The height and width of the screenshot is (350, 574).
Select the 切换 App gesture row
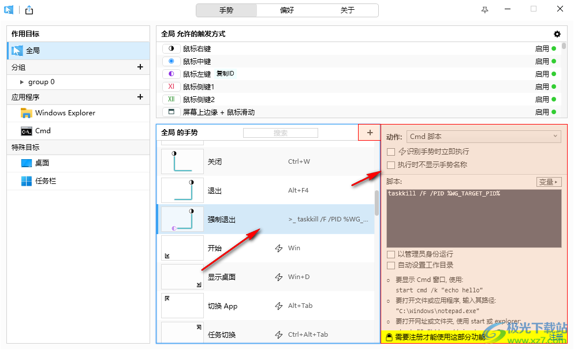coord(266,306)
